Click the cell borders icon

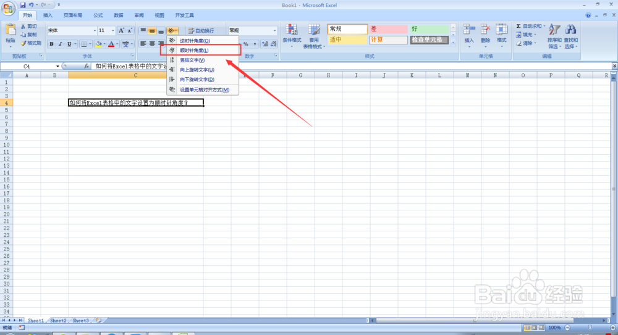[83, 44]
